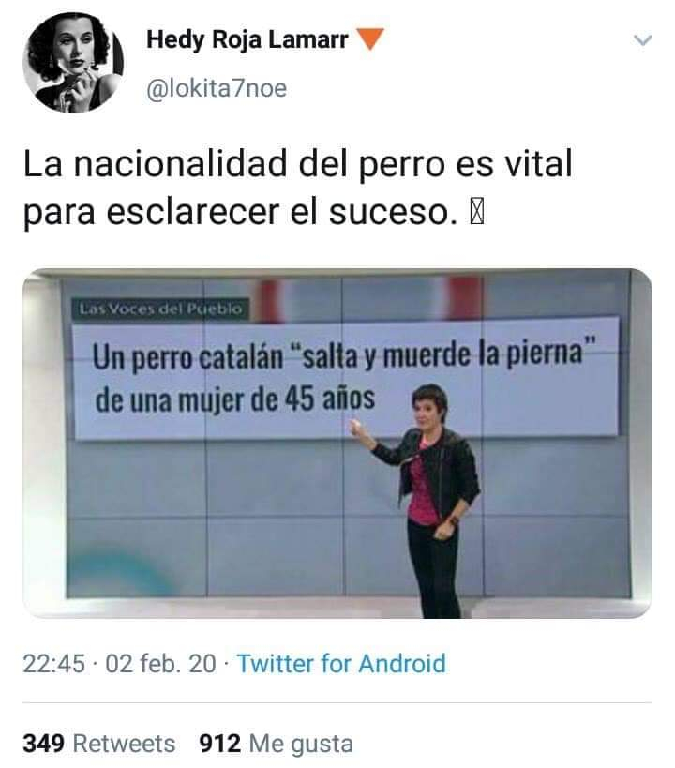Open the 'Twitter for Android' source link
Screen dimensions: 675x768
(341, 664)
